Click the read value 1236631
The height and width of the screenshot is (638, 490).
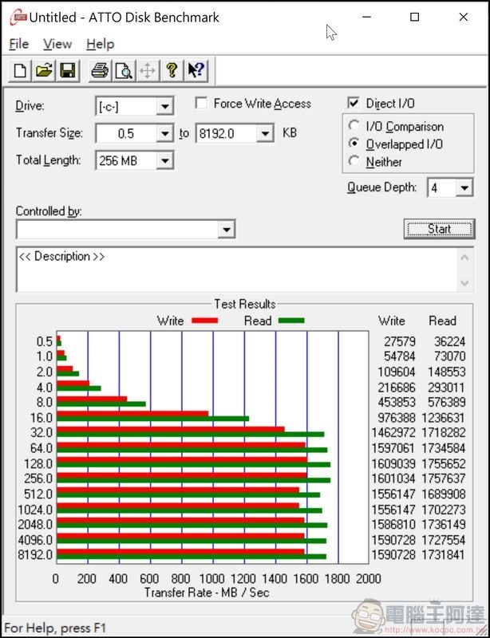pyautogui.click(x=444, y=418)
